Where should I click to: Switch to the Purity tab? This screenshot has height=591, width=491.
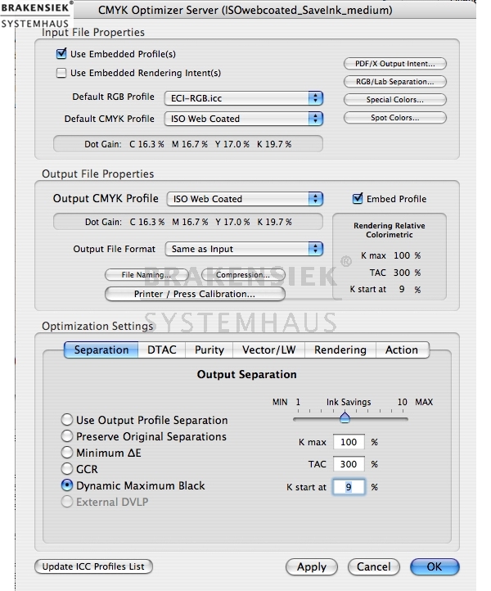[209, 350]
